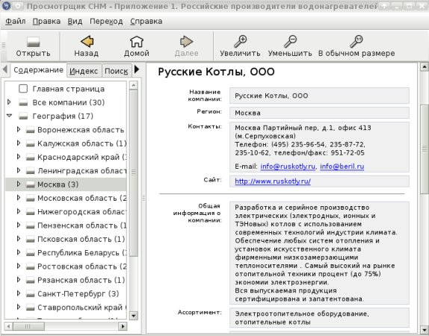
Task: Expand Нижегородская область node
Action: 19,211
